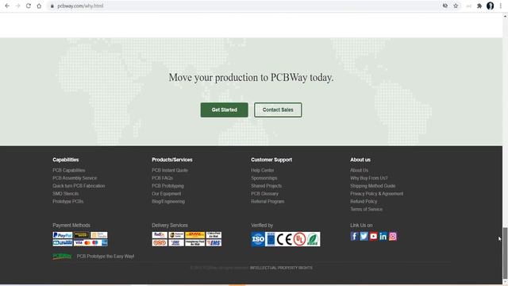This screenshot has height=286, width=508.
Task: Click the DHL delivery logo
Action: (194, 235)
